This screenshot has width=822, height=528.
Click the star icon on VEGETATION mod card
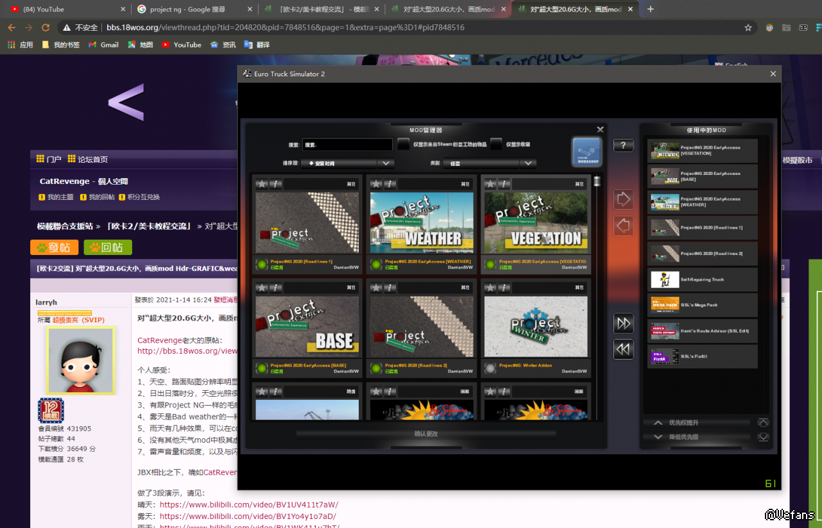490,184
